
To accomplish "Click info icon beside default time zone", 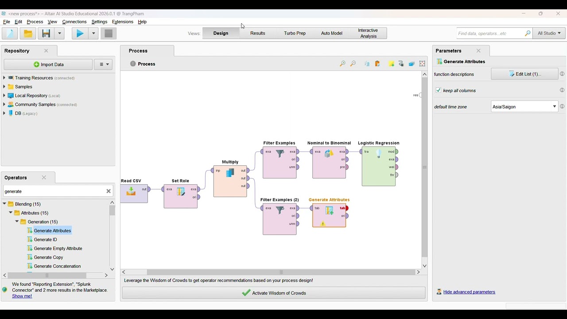I will 562,107.
